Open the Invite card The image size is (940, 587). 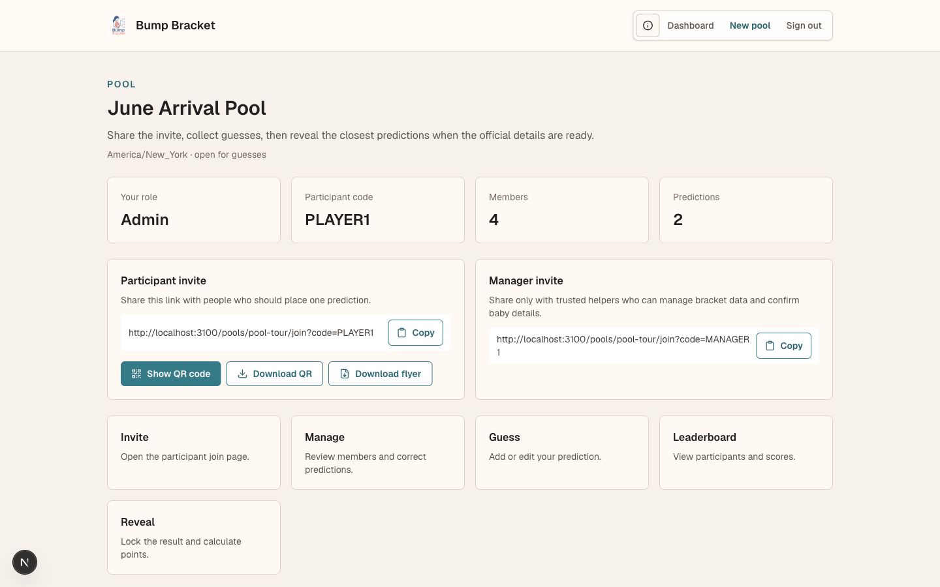coord(194,453)
